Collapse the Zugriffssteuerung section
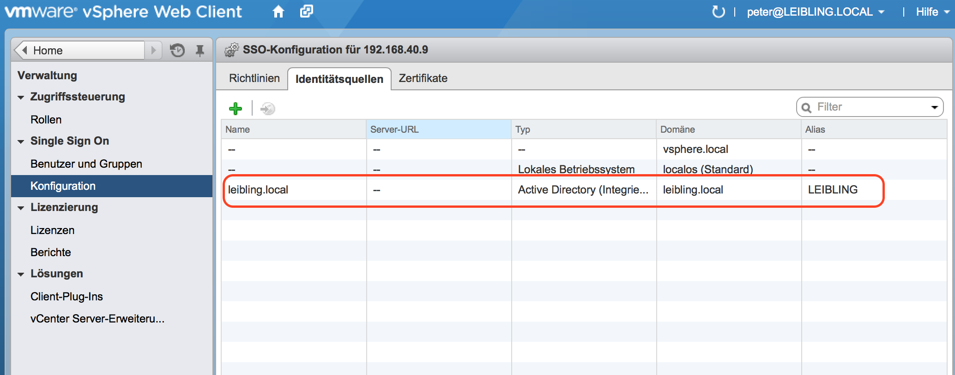Viewport: 955px width, 375px height. click(21, 97)
